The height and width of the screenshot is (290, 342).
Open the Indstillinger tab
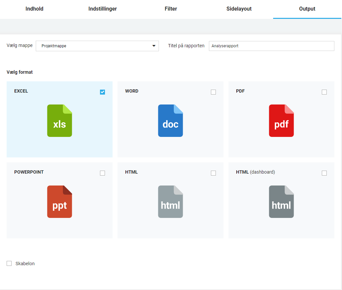click(x=103, y=9)
